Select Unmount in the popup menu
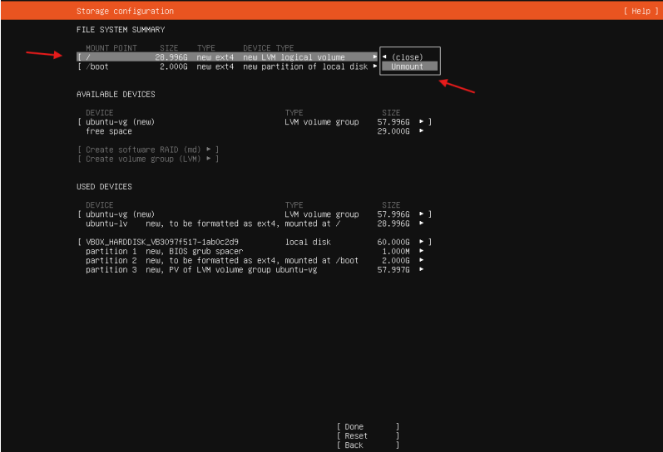 click(408, 66)
